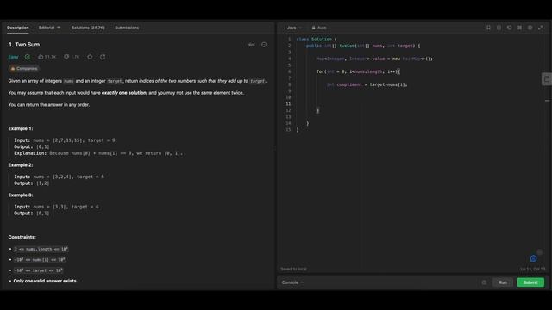The image size is (552, 310).
Task: Click the share icon next to star
Action: 103,57
